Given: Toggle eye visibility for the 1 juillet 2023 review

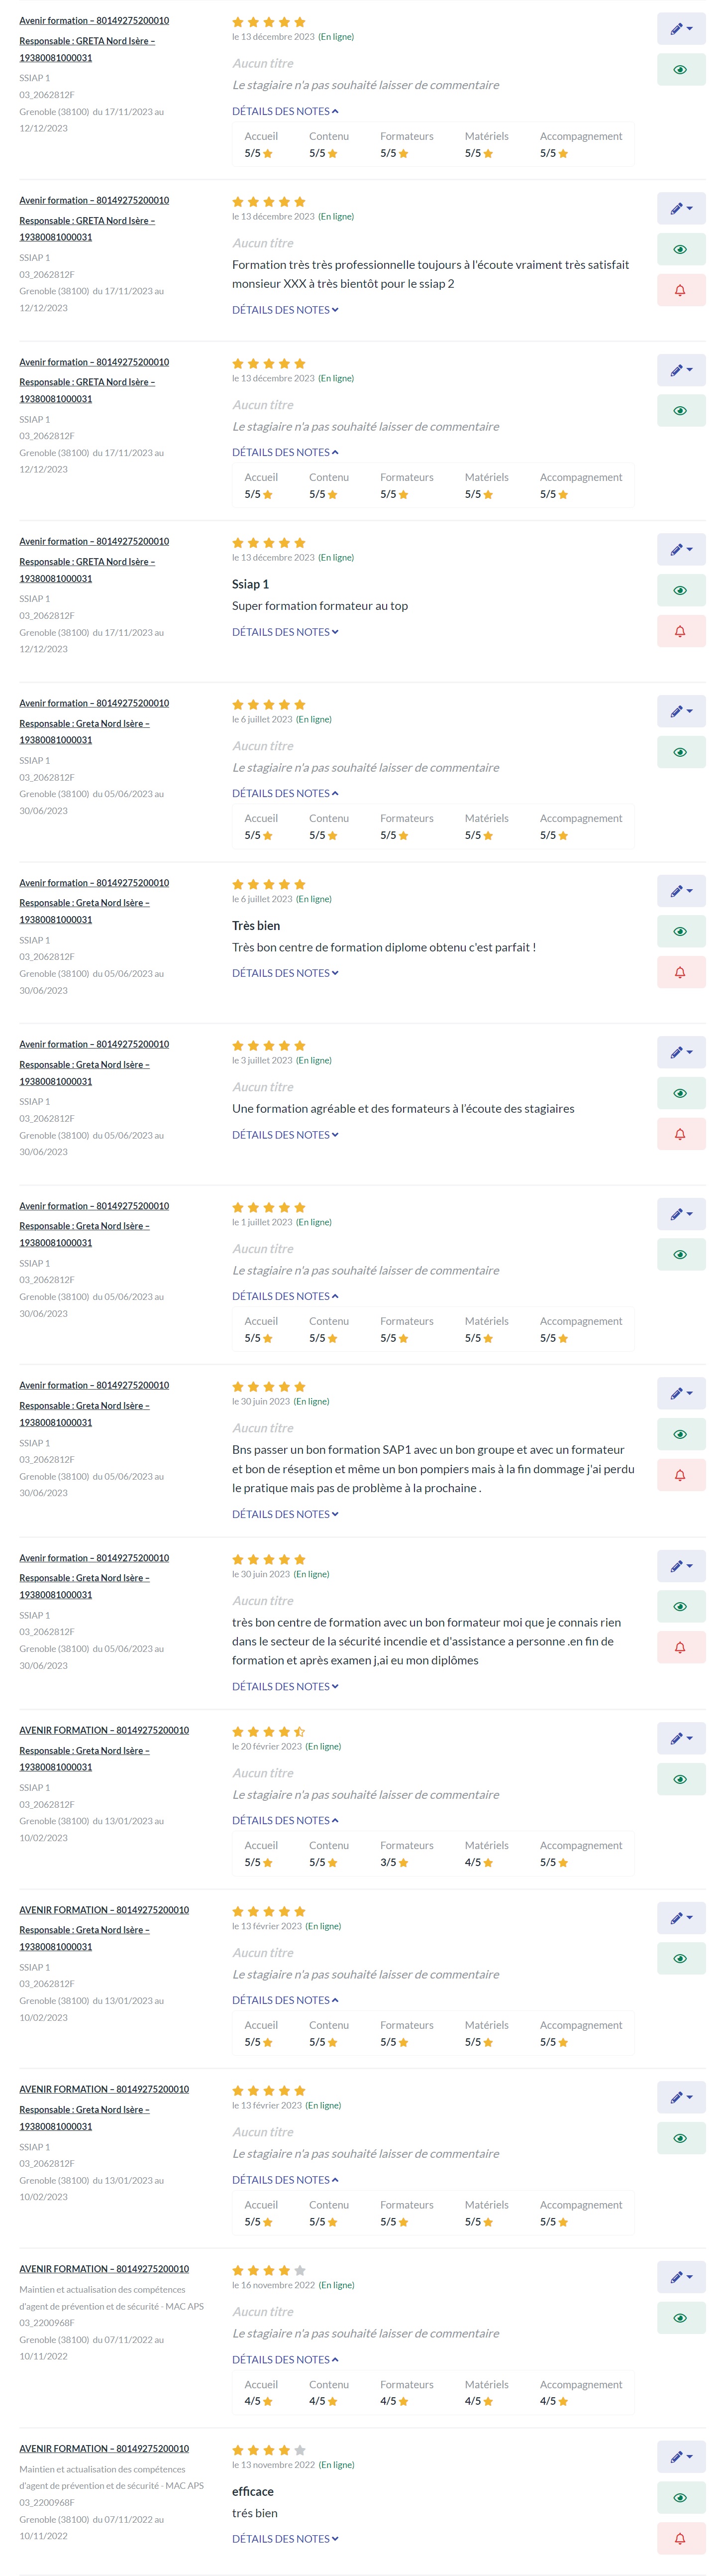Looking at the screenshot, I should point(680,1254).
